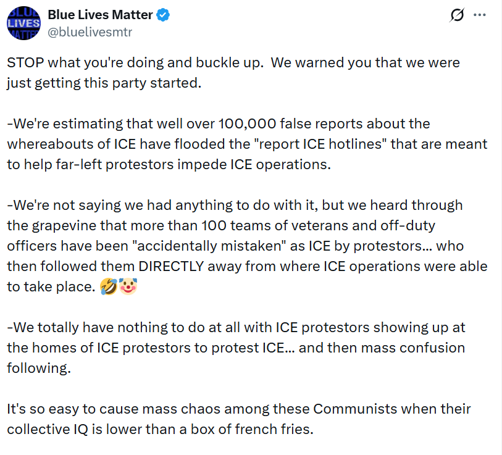Open the Blue Lives Matter profile avatar

(x=23, y=23)
